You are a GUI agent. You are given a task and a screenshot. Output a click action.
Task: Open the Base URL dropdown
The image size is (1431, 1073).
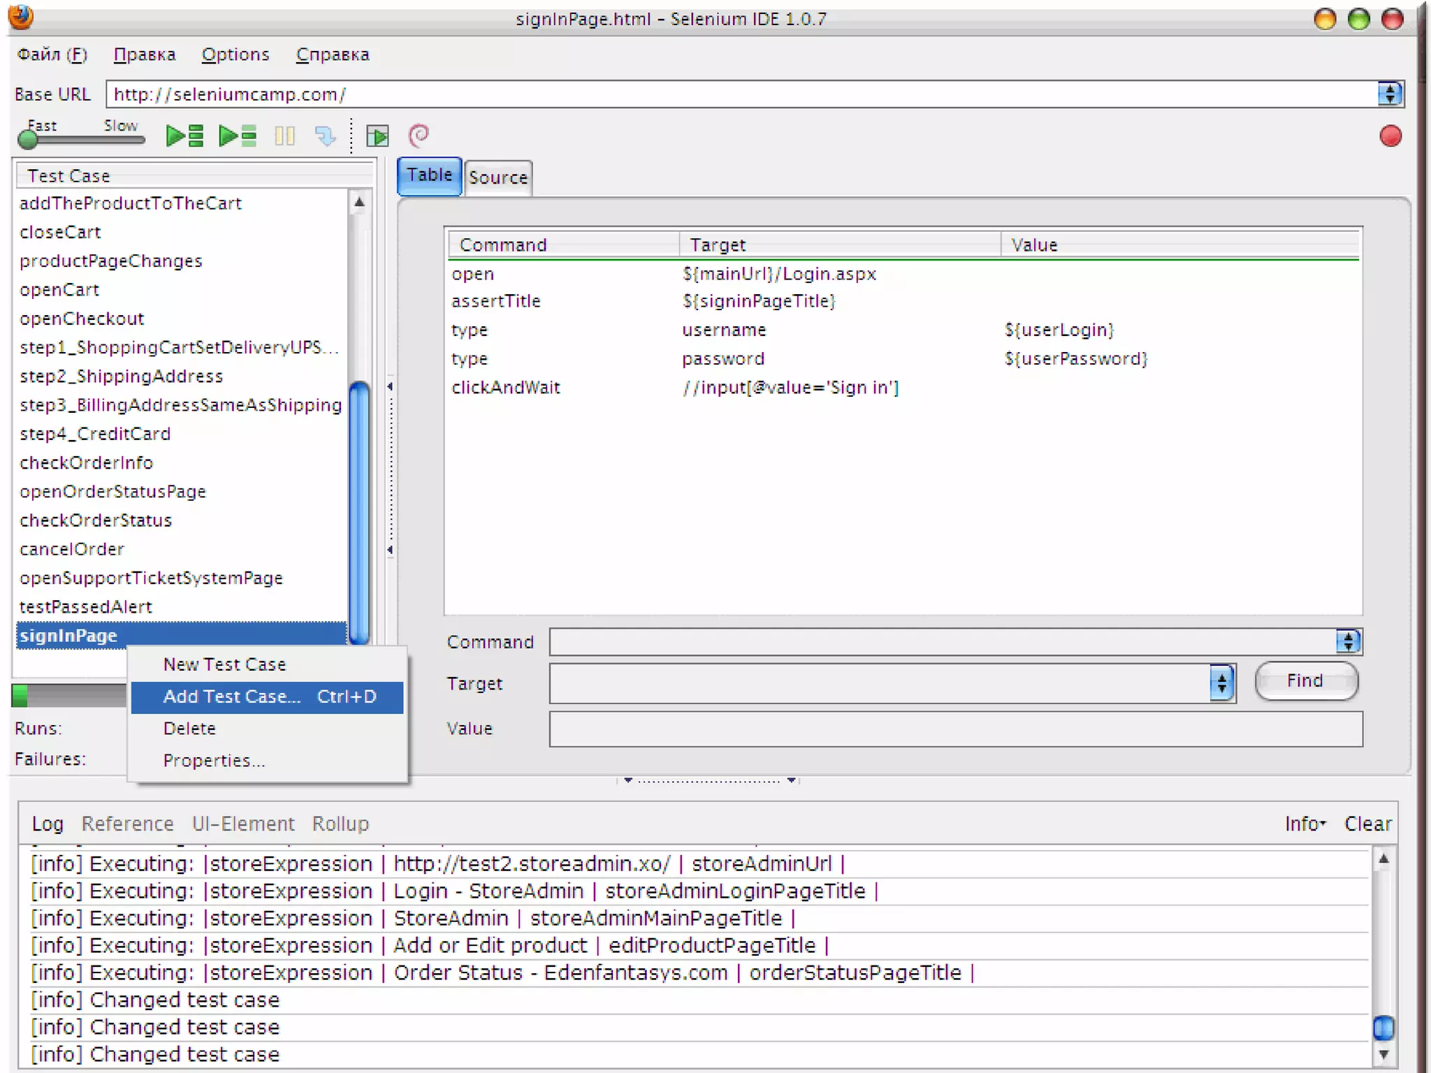click(1389, 94)
